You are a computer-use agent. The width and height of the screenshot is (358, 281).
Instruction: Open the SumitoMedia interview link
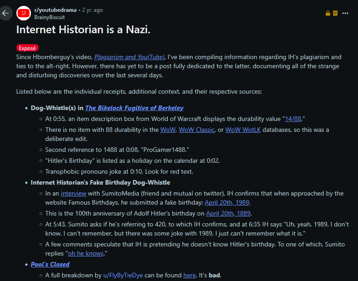pos(74,194)
